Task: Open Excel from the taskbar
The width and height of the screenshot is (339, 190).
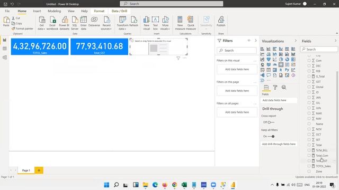Action: tap(184, 185)
